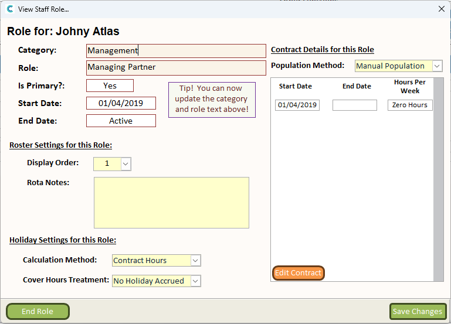Open the Cover Hours Treatment dropdown
Image resolution: width=451 pixels, height=324 pixels.
[x=195, y=281]
